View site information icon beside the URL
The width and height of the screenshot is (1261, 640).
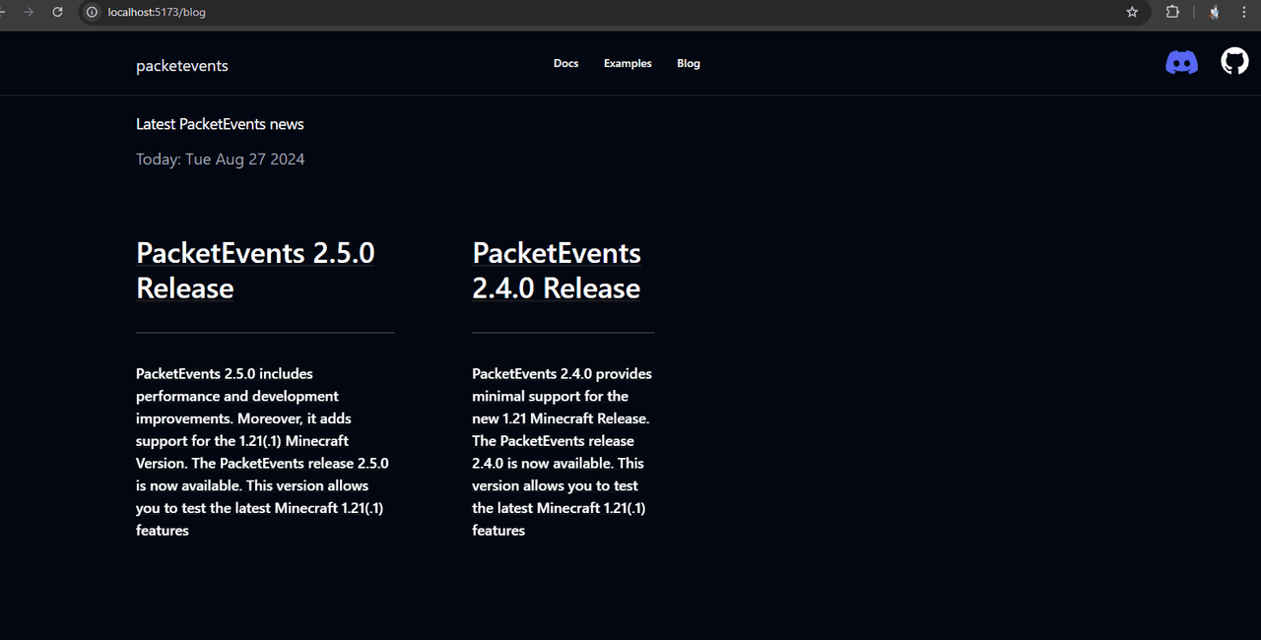tap(92, 12)
